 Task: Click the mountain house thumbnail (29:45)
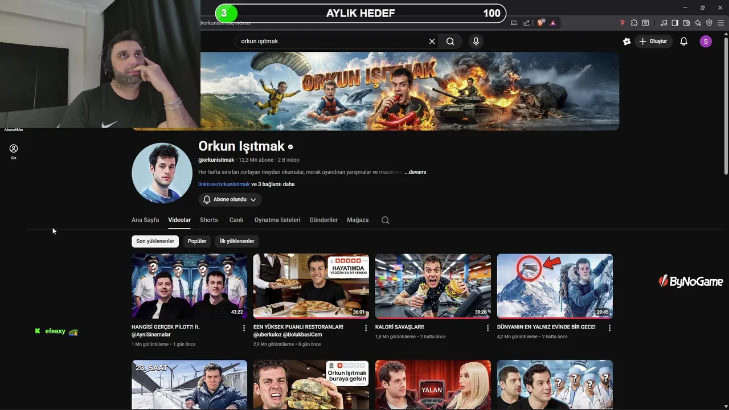[555, 286]
